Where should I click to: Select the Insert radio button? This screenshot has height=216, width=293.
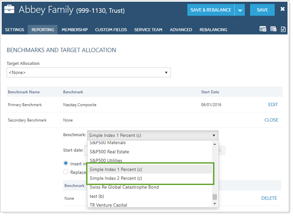pos(66,164)
